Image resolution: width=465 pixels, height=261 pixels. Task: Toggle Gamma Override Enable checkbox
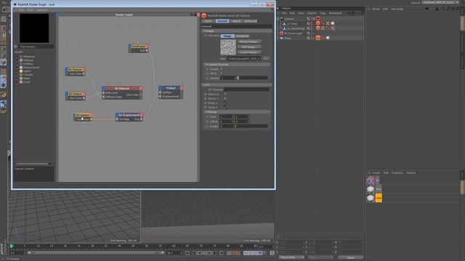tap(221, 69)
